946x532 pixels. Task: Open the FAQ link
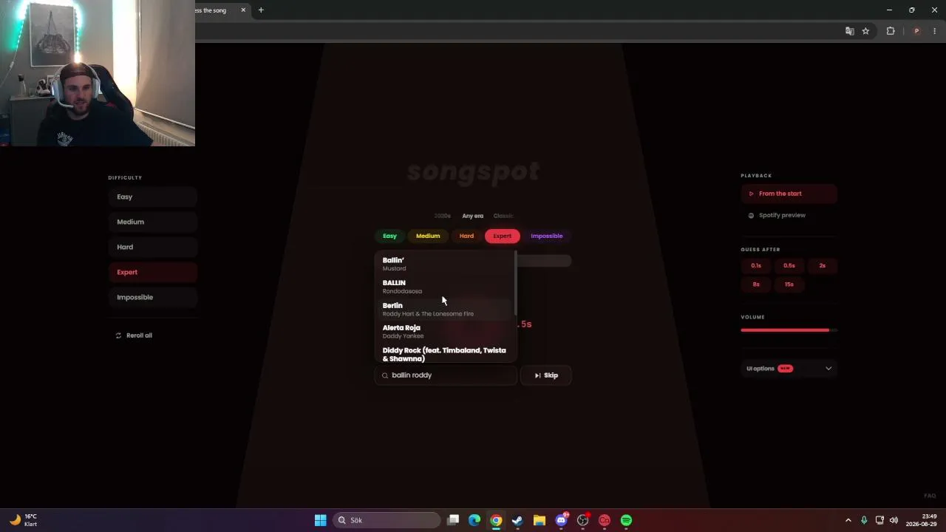pyautogui.click(x=930, y=496)
